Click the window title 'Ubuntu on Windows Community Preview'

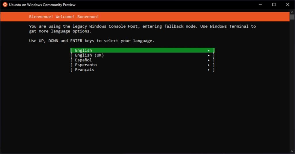(42, 5)
